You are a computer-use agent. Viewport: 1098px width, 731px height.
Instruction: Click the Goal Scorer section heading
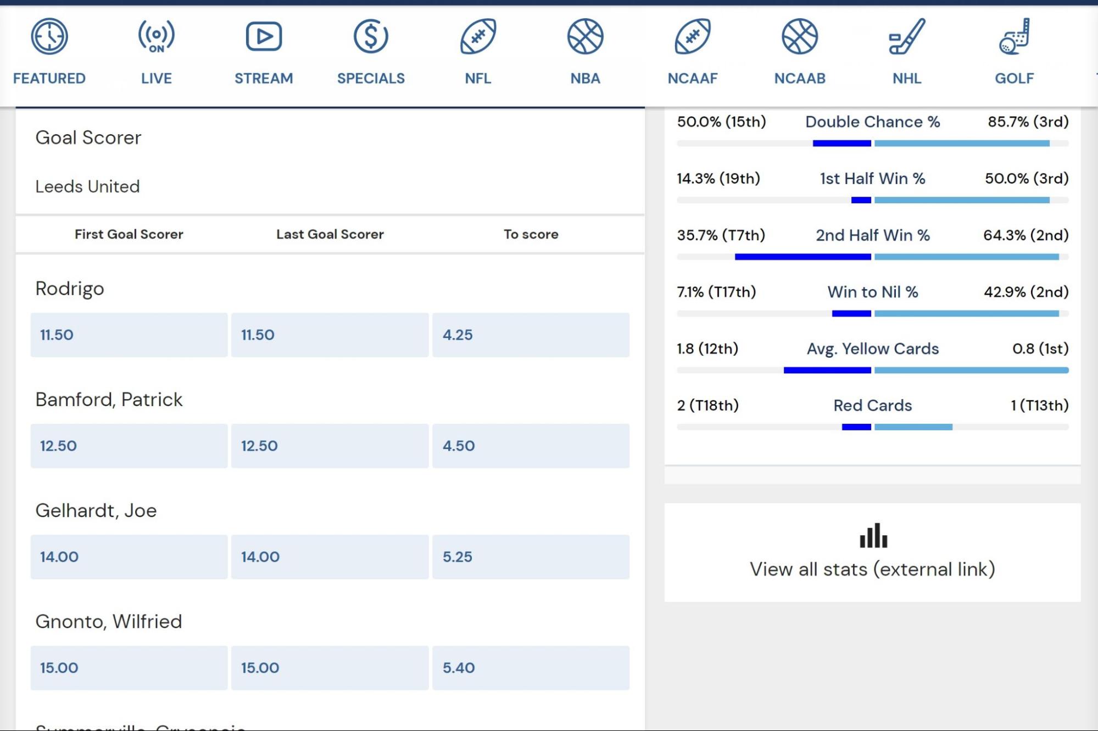click(88, 137)
